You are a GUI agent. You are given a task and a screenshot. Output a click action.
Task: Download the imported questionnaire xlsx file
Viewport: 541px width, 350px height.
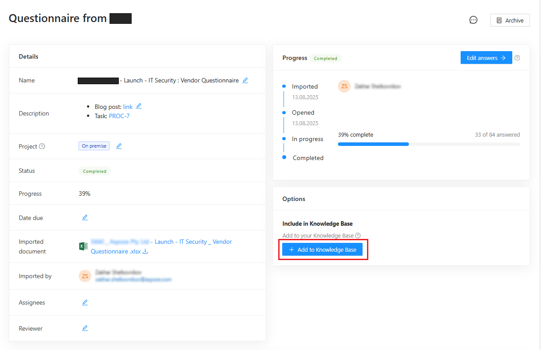pos(145,251)
